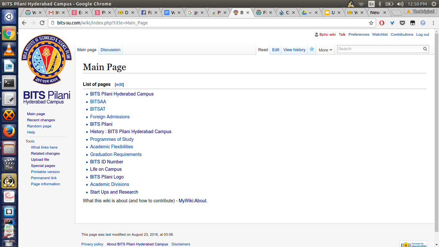The height and width of the screenshot is (247, 439).
Task: Go back with the browser back arrow
Action: pos(24,23)
